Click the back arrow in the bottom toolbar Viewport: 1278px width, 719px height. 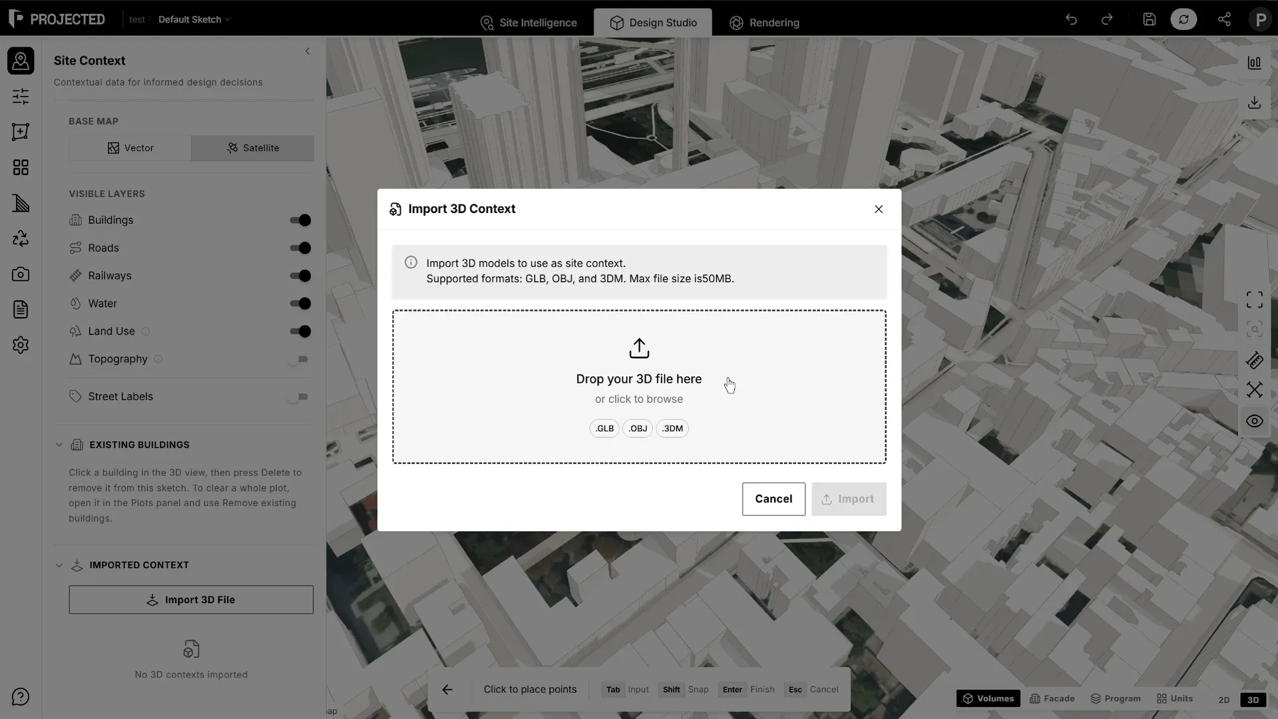coord(447,690)
